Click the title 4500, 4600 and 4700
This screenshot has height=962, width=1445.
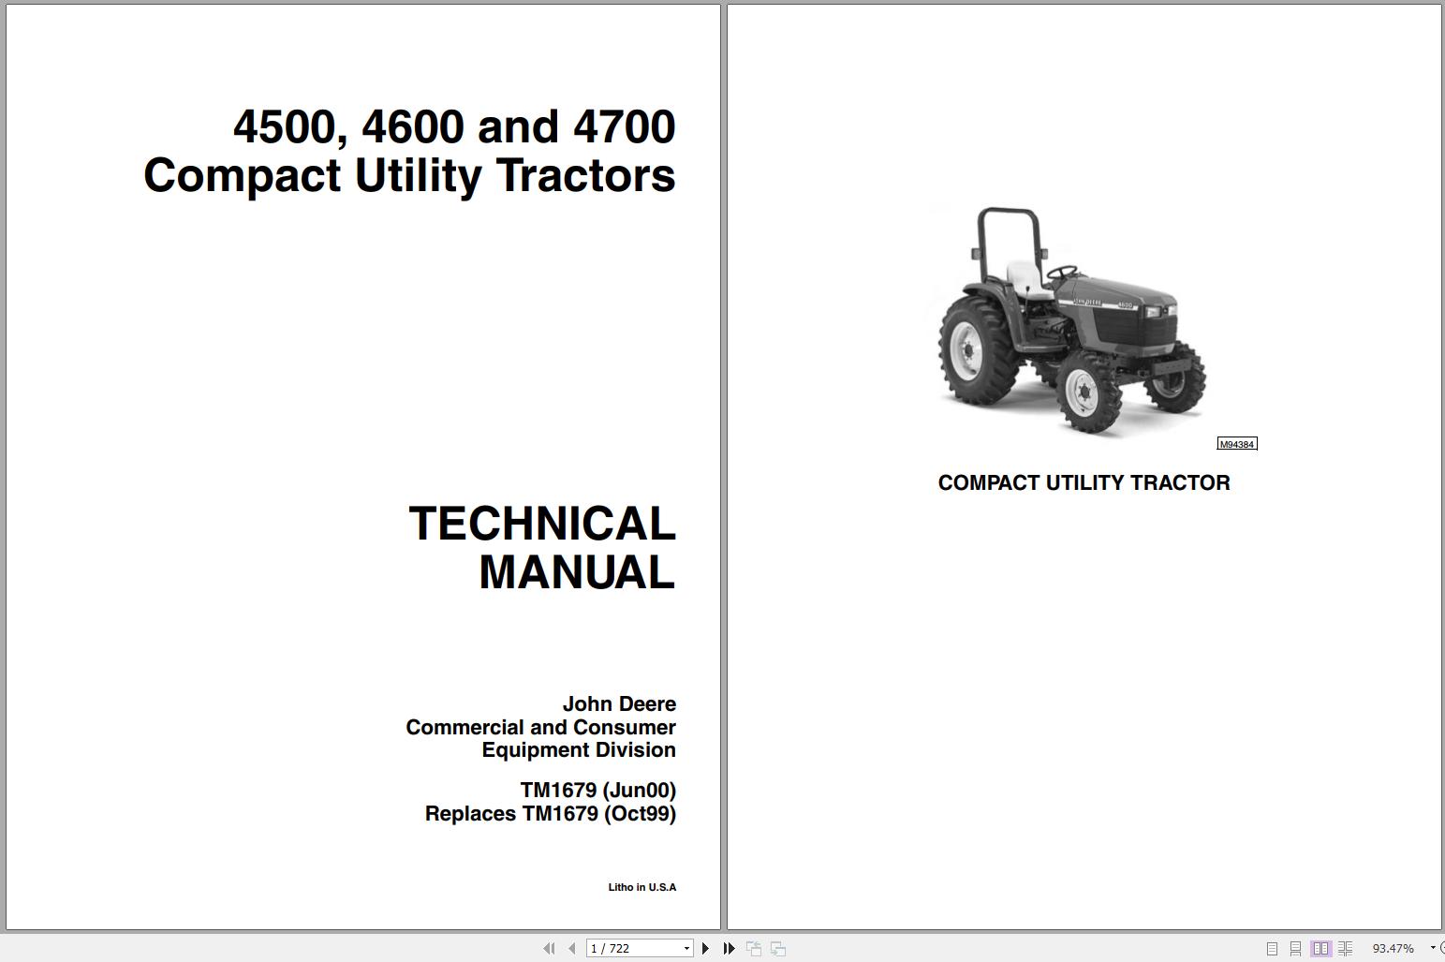(454, 126)
